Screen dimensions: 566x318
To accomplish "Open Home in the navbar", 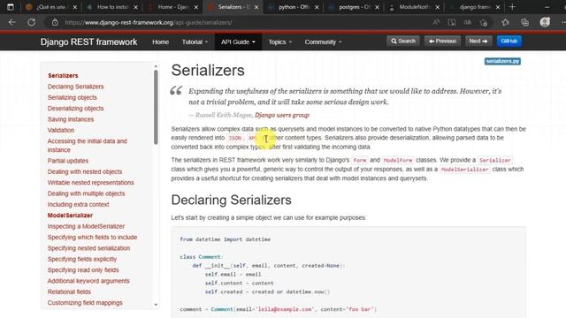I will coord(161,42).
